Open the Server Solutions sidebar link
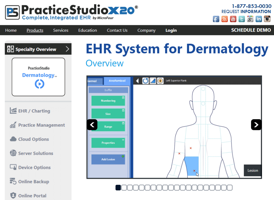Viewport: 274px width, 200px height. click(36, 153)
